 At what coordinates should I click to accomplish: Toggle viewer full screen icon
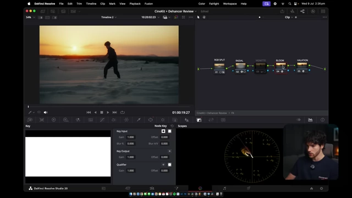(x=183, y=17)
